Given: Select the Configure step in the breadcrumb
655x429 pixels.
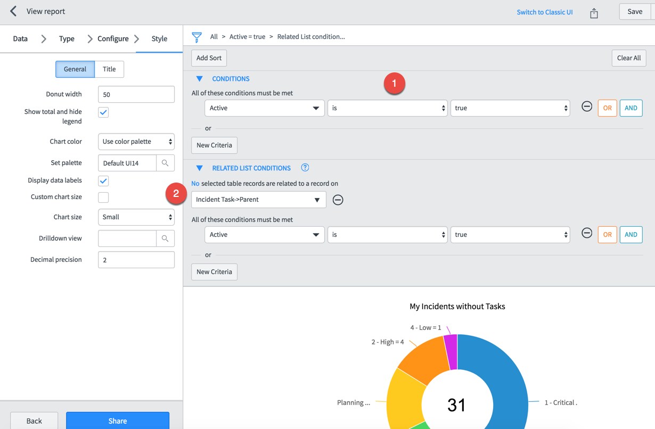Looking at the screenshot, I should 112,38.
